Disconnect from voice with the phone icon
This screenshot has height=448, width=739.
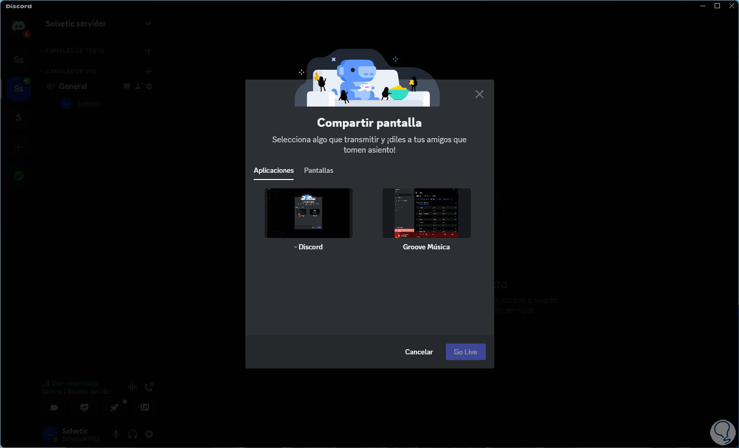click(x=149, y=387)
